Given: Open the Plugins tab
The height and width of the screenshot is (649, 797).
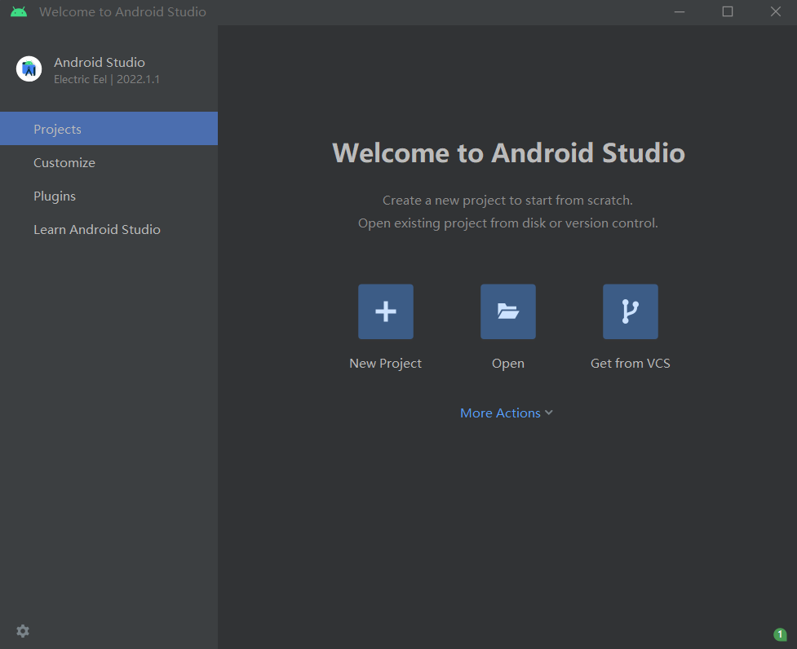Looking at the screenshot, I should pyautogui.click(x=108, y=196).
